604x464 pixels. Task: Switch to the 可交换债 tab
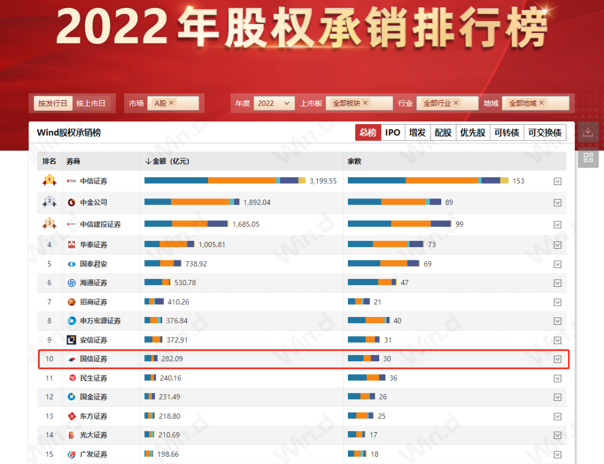pyautogui.click(x=545, y=132)
